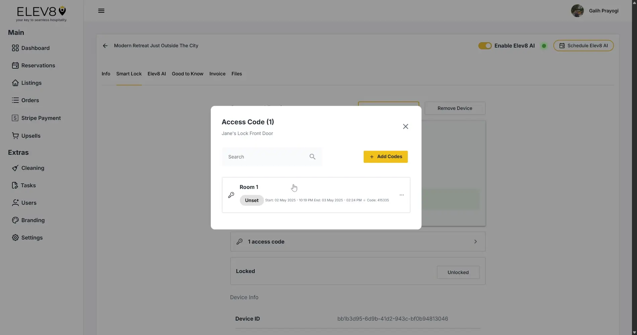The height and width of the screenshot is (335, 637).
Task: Switch the lock to Unlocked state
Action: coord(458,272)
